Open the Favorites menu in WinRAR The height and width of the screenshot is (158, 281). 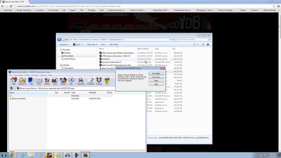(x=35, y=75)
